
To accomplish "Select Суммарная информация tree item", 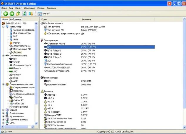I will pyautogui.click(x=24, y=30).
